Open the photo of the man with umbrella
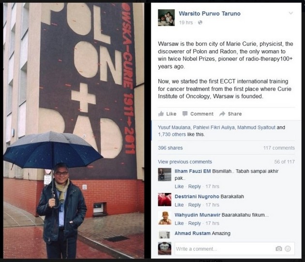This screenshot has width=305, height=262. [x=74, y=131]
